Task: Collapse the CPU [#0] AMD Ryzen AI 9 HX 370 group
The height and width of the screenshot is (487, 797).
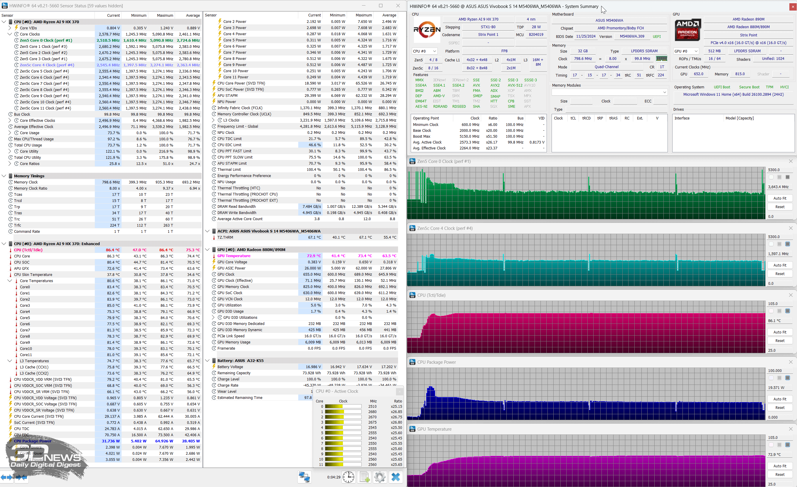Action: pyautogui.click(x=4, y=22)
